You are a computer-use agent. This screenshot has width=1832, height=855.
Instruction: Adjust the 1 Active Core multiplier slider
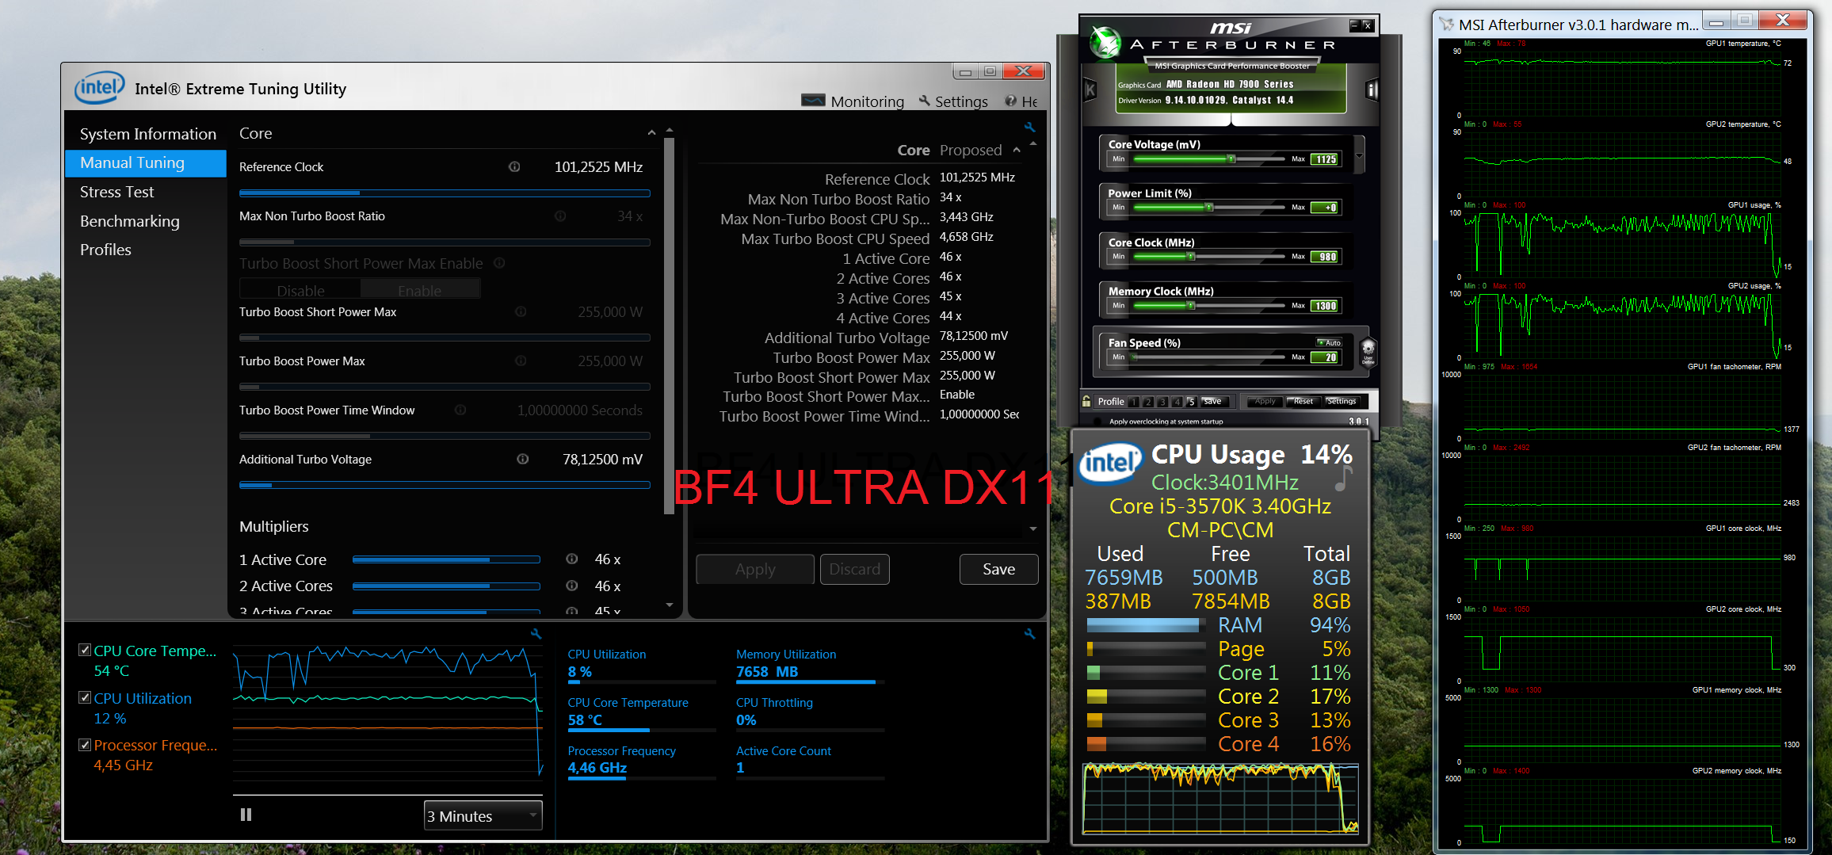[x=446, y=559]
